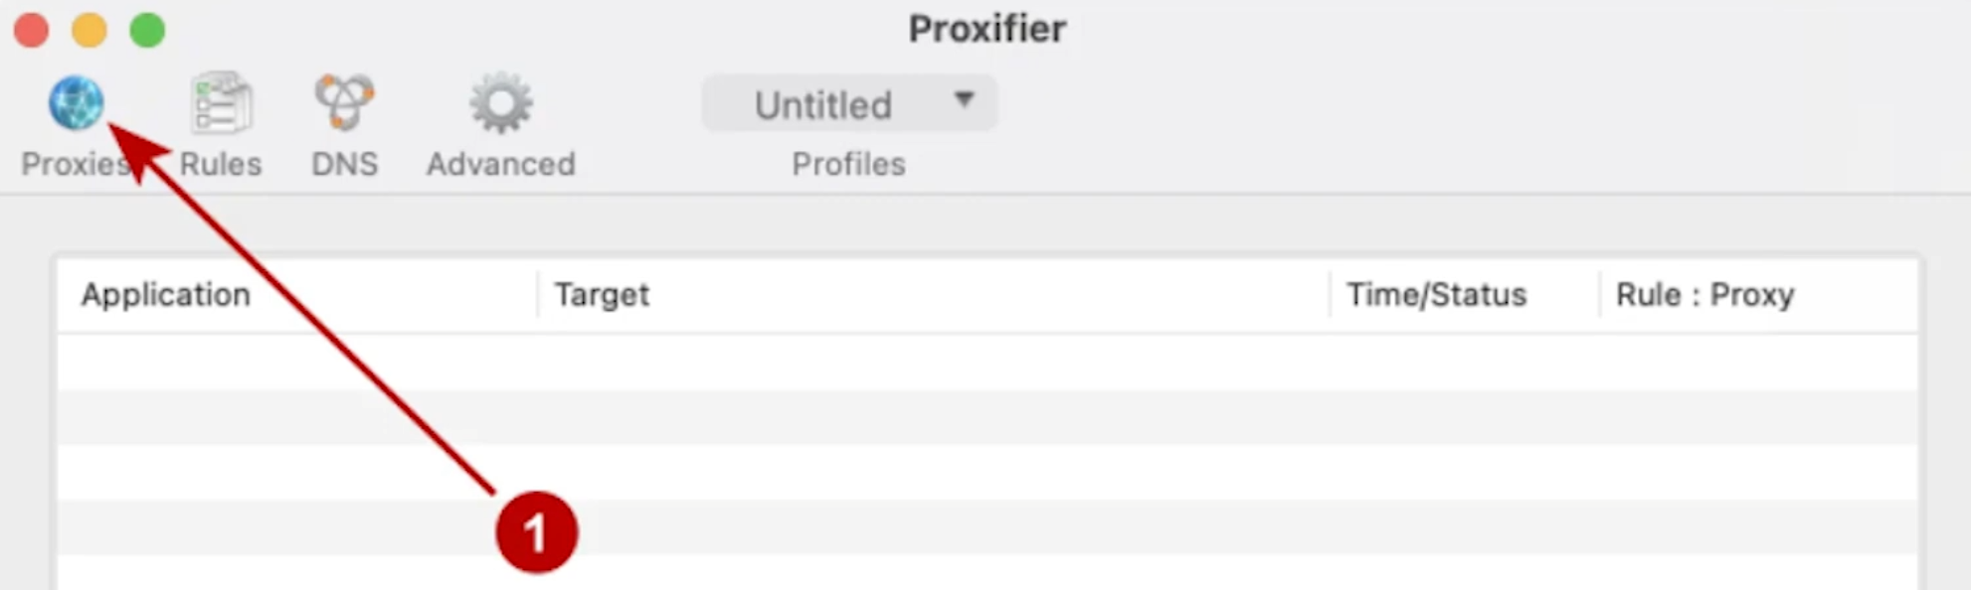Click the green zoom window button

click(147, 30)
